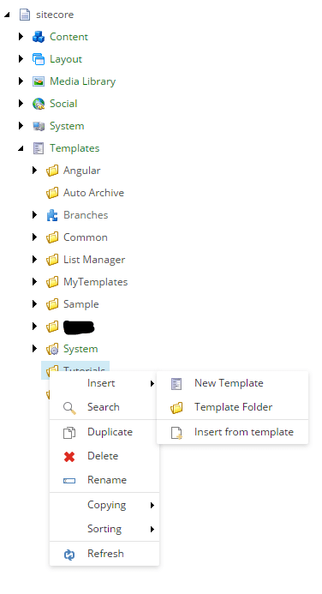This screenshot has width=322, height=594.
Task: Select the Media Library tree label
Action: [x=82, y=81]
